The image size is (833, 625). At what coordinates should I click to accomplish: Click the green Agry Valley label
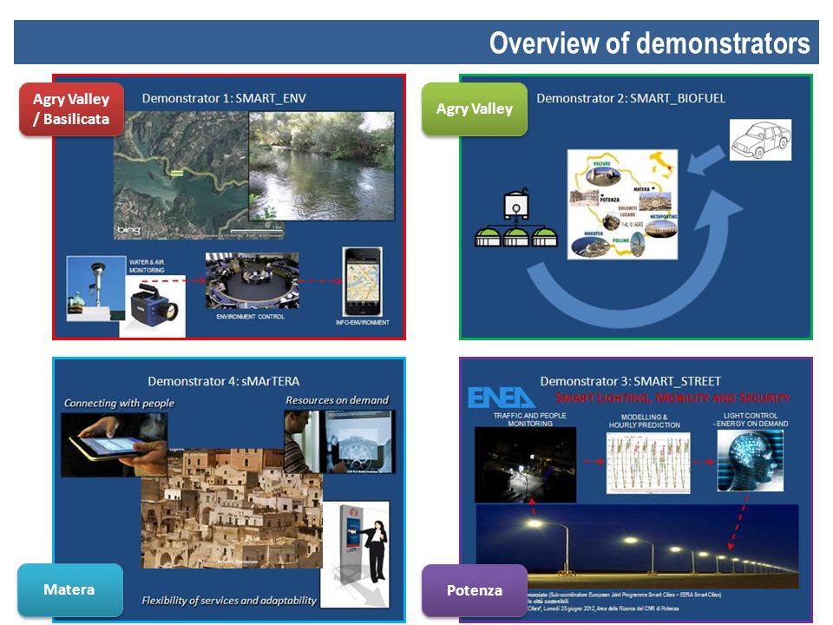click(x=475, y=109)
